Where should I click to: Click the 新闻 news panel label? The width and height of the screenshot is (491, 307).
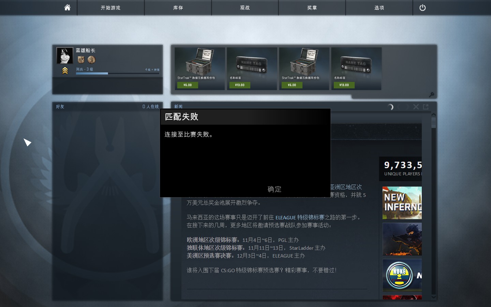tap(178, 106)
